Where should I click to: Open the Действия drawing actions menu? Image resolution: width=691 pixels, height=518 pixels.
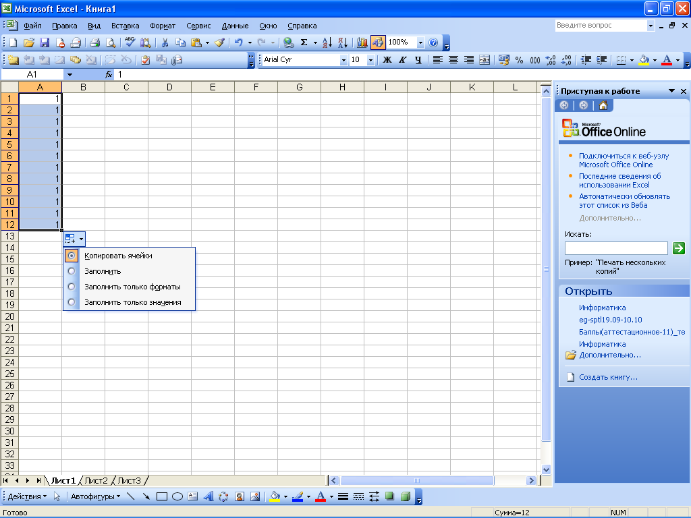coord(27,497)
